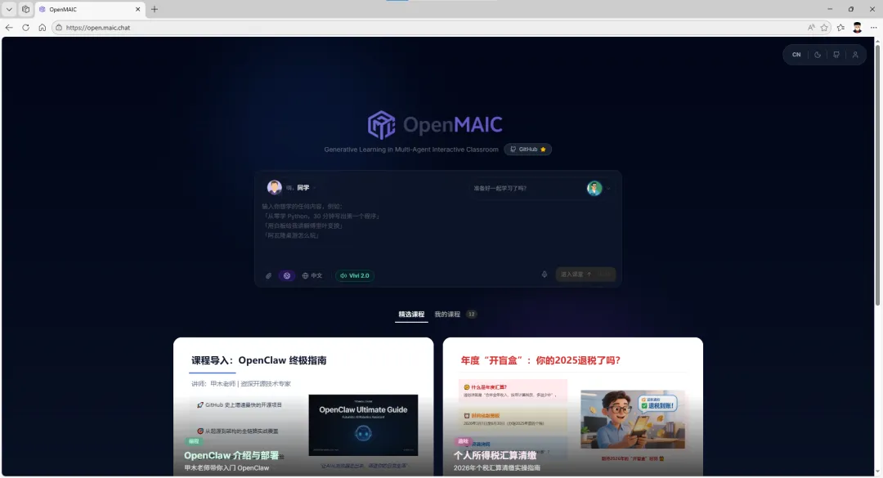The width and height of the screenshot is (883, 478).
Task: Click the 进入课堂 enter classroom button
Action: click(x=585, y=275)
